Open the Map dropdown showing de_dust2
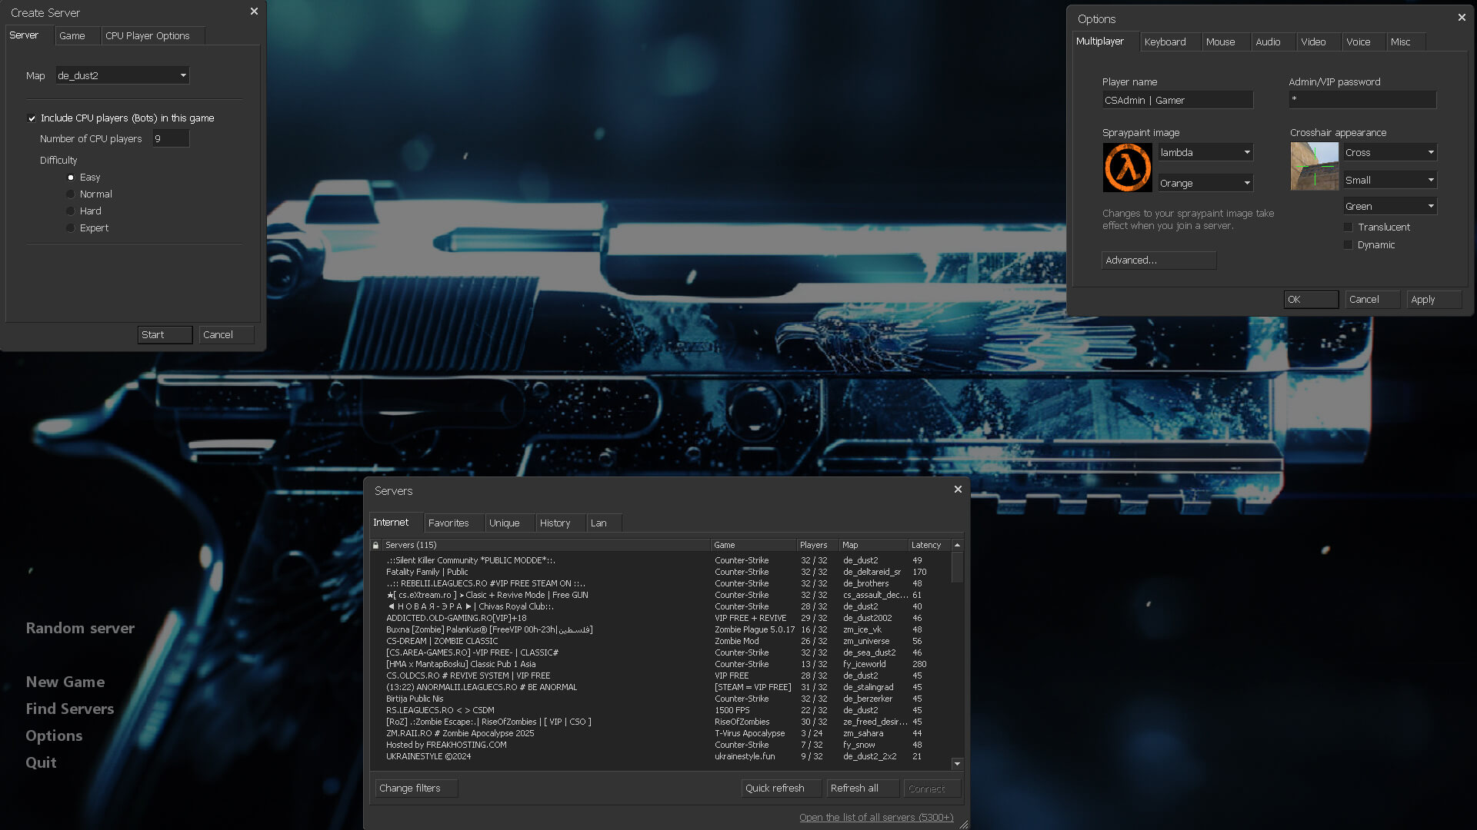This screenshot has width=1477, height=830. click(122, 75)
